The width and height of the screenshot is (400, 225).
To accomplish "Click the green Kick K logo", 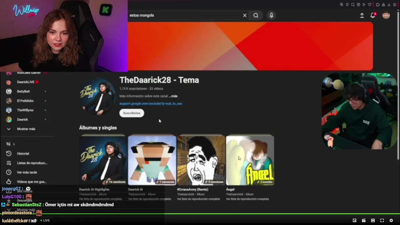I will click(x=106, y=10).
